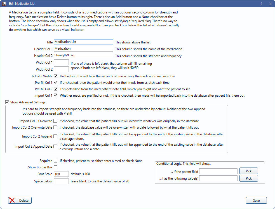Uncheck the Import Col 1 checkbox

point(56,96)
